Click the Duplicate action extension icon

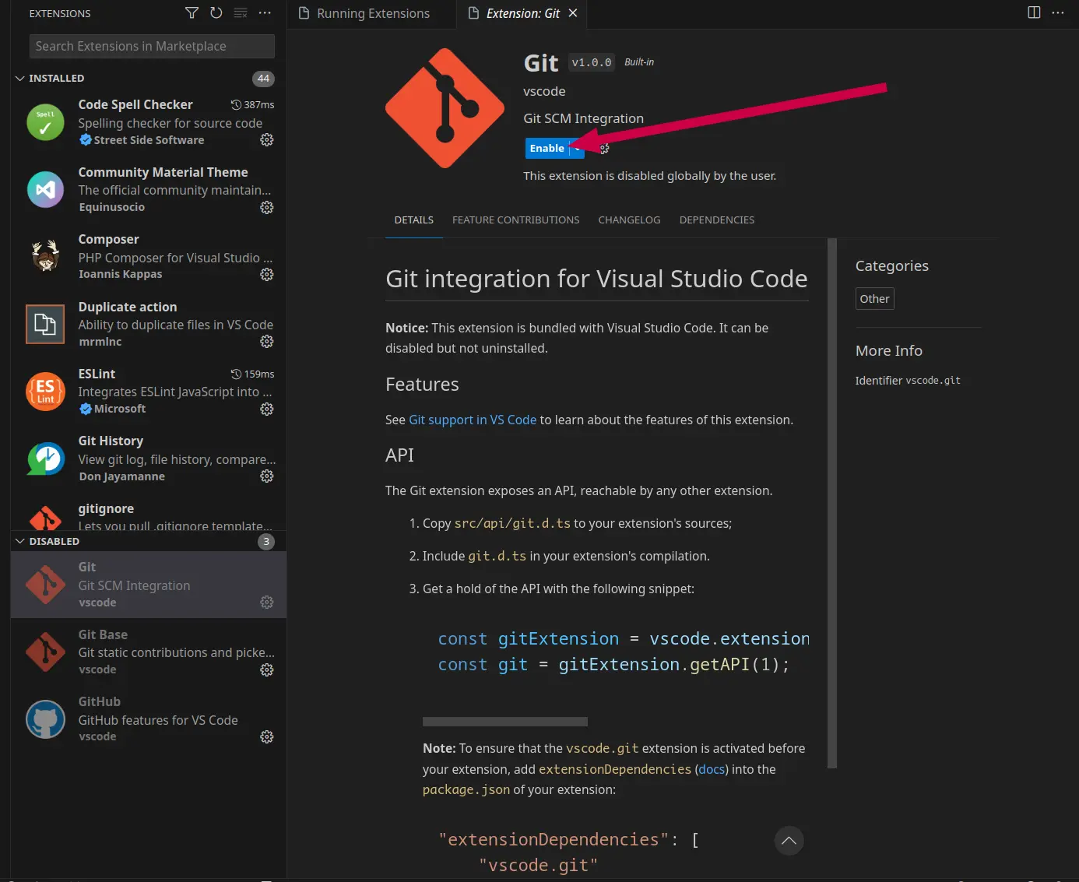(x=45, y=325)
